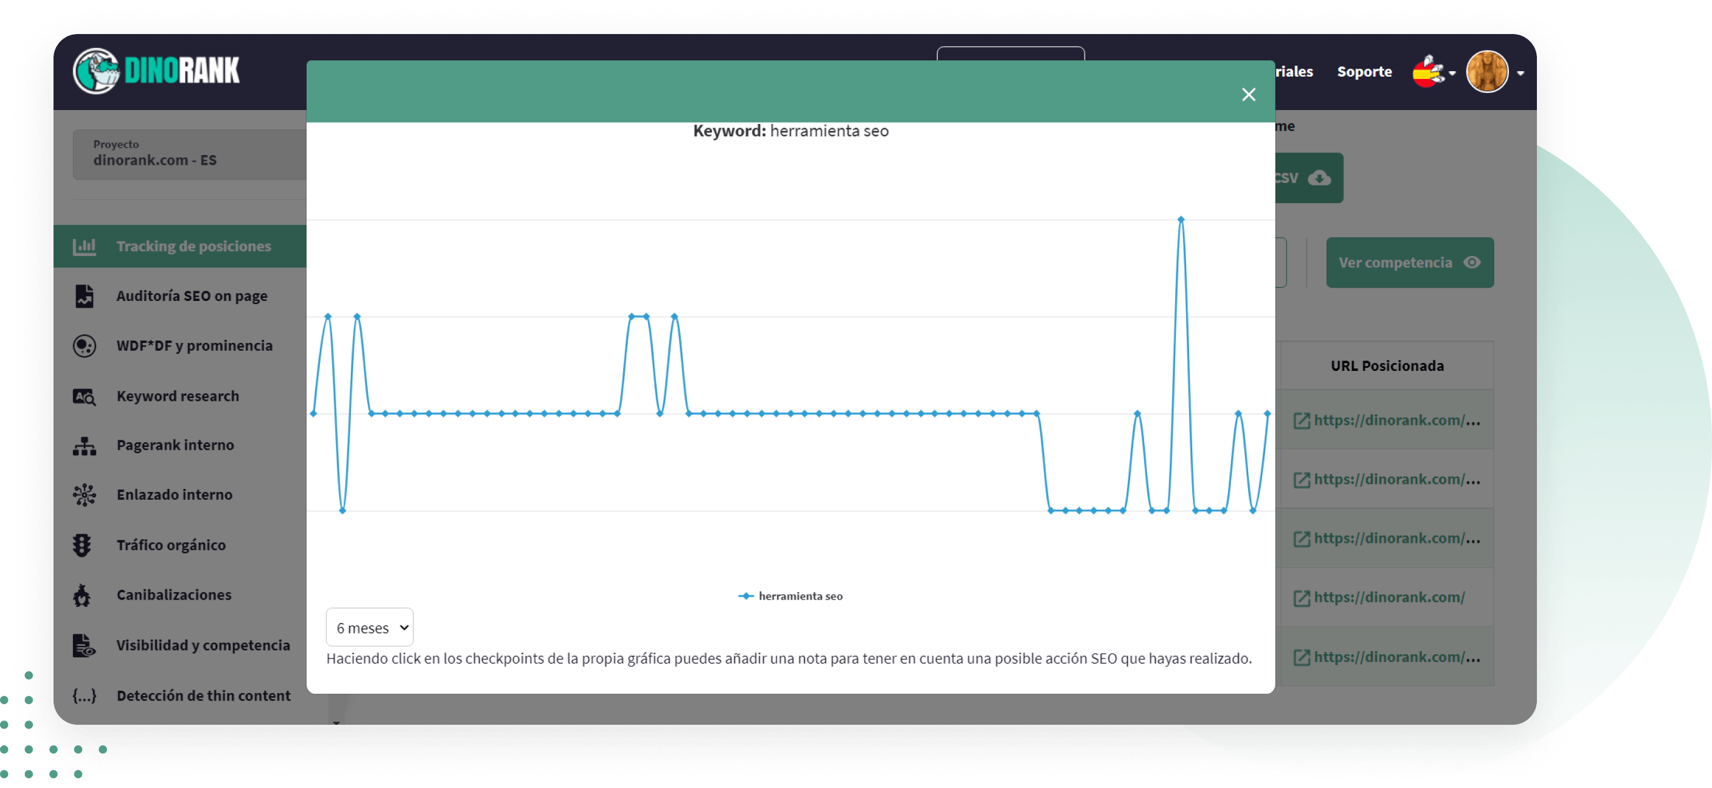Viewport: 1712px width, 788px height.
Task: Open Tracking de posiciones menu item
Action: pyautogui.click(x=193, y=246)
